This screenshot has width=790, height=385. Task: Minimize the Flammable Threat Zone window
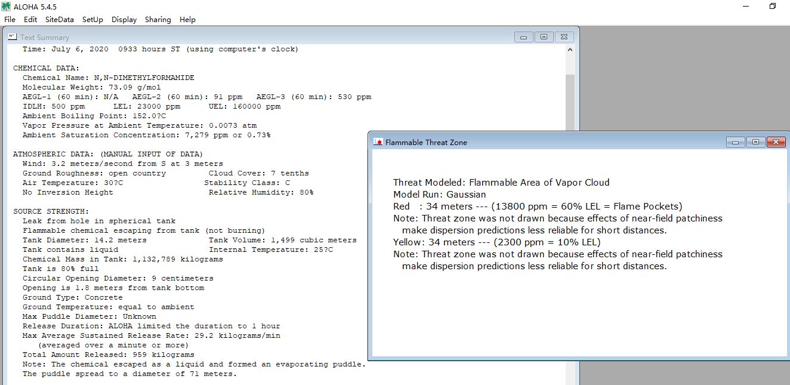point(736,142)
